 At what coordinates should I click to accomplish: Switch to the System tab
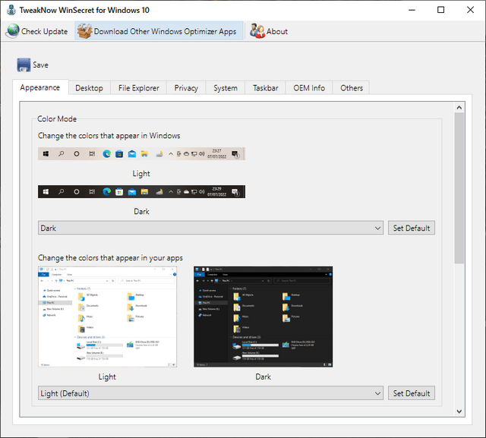226,88
